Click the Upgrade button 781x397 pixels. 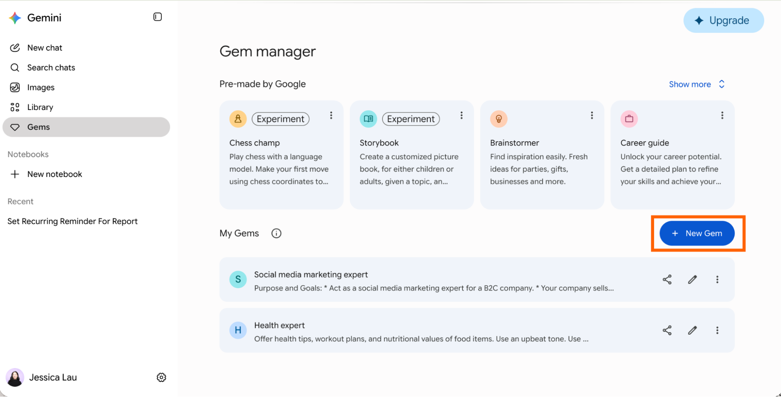point(724,20)
